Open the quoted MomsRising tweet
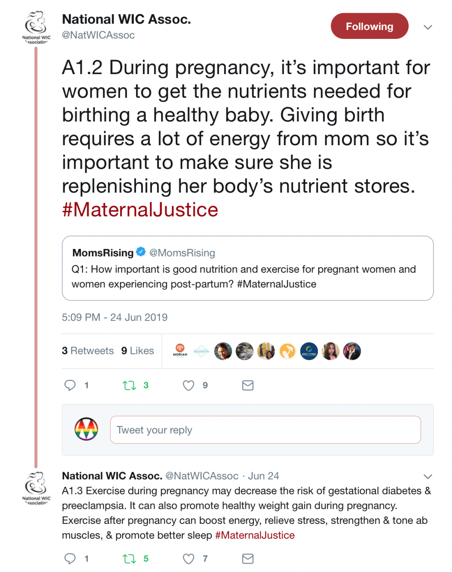Screen dimensions: 452x572 247,268
